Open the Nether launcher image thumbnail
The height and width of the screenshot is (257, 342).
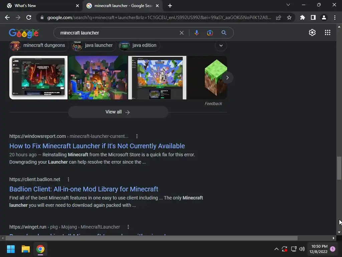pos(38,78)
